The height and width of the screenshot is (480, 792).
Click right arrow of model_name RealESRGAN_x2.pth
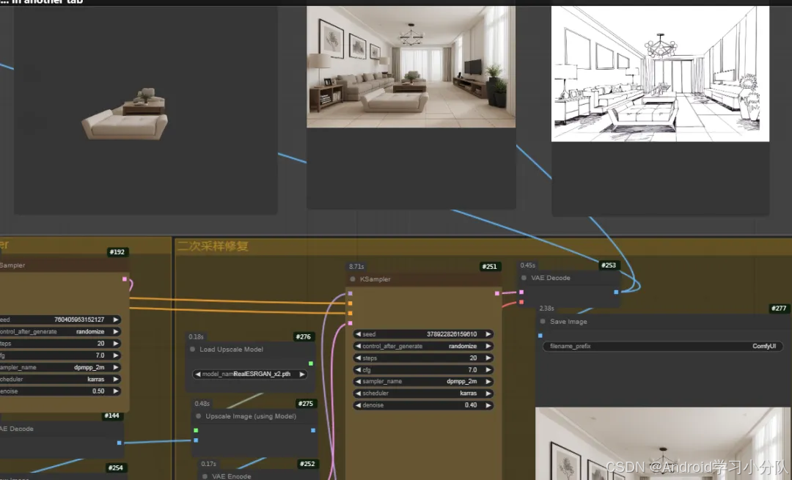(302, 374)
